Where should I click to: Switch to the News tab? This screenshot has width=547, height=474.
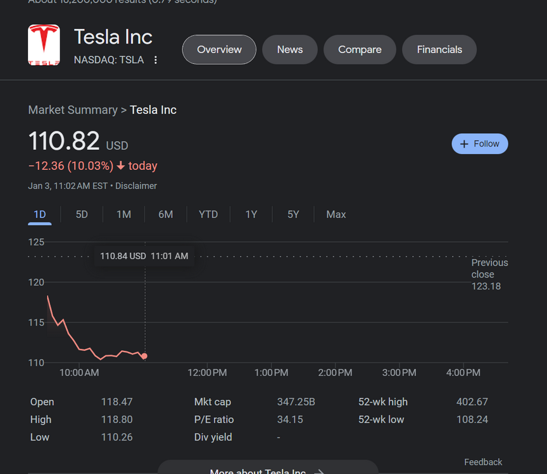pyautogui.click(x=290, y=50)
